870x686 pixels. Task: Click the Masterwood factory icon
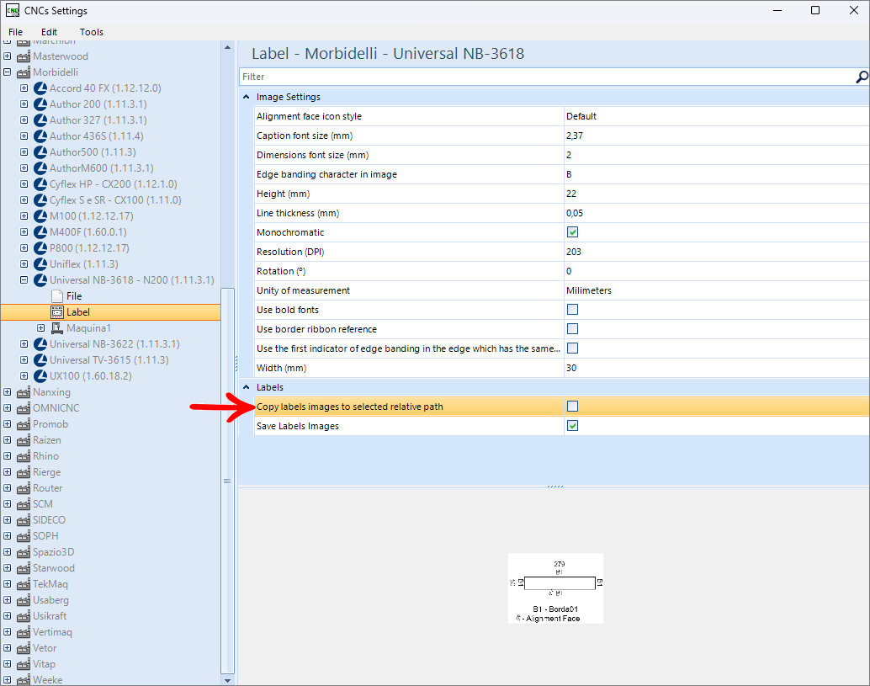coord(24,56)
